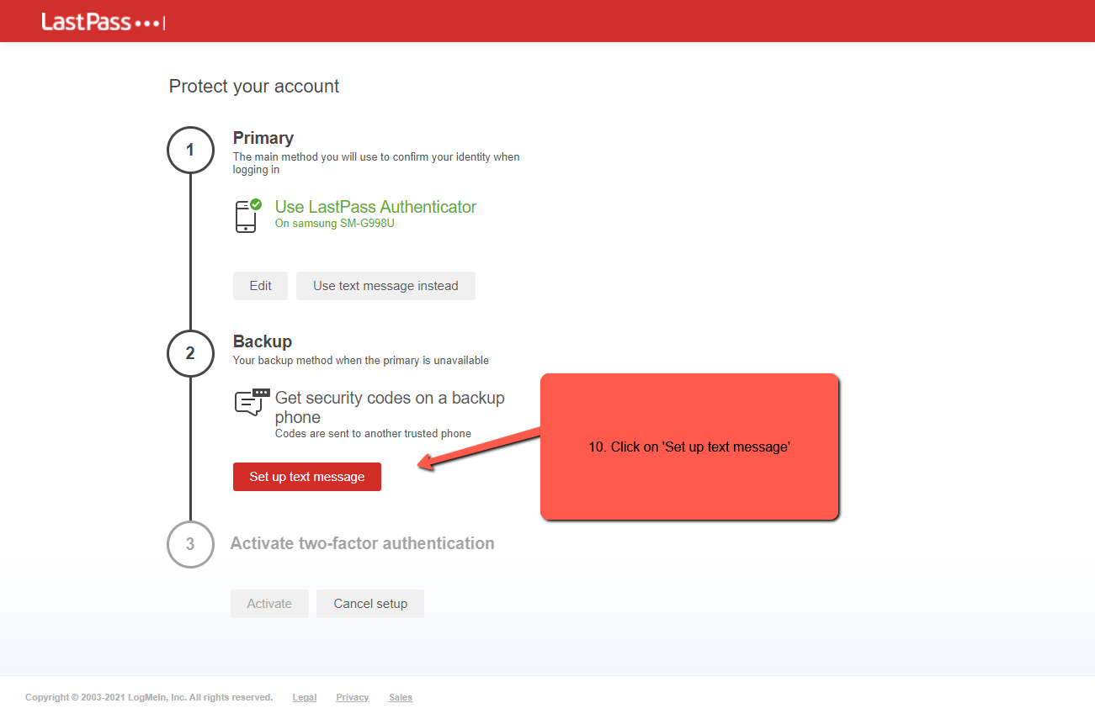The image size is (1095, 719).
Task: Click 'Protect your account' page title
Action: 254,86
